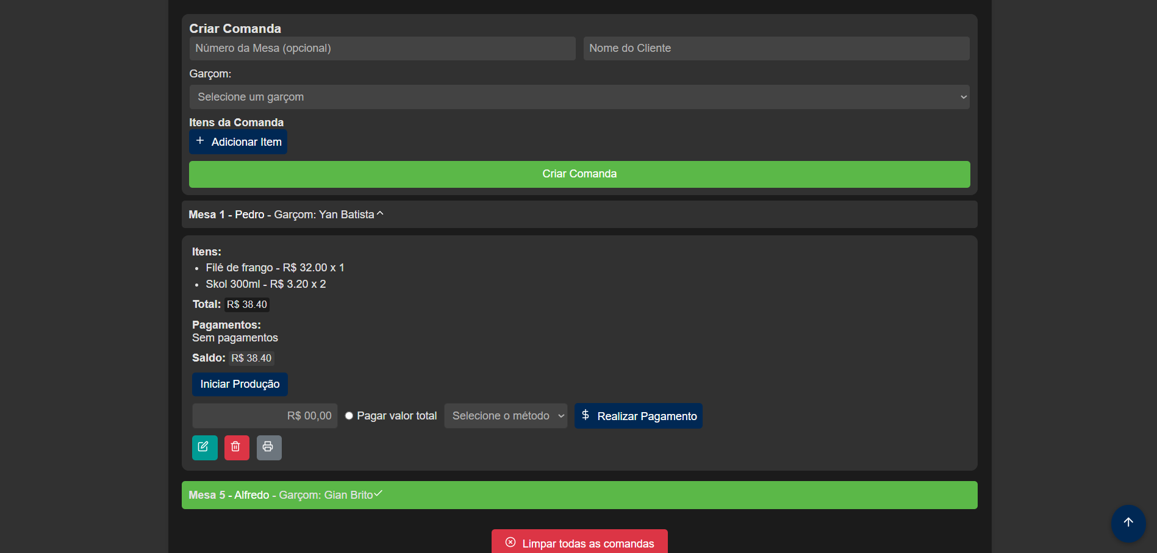
Task: Open the Selecione o método dropdown
Action: (506, 416)
